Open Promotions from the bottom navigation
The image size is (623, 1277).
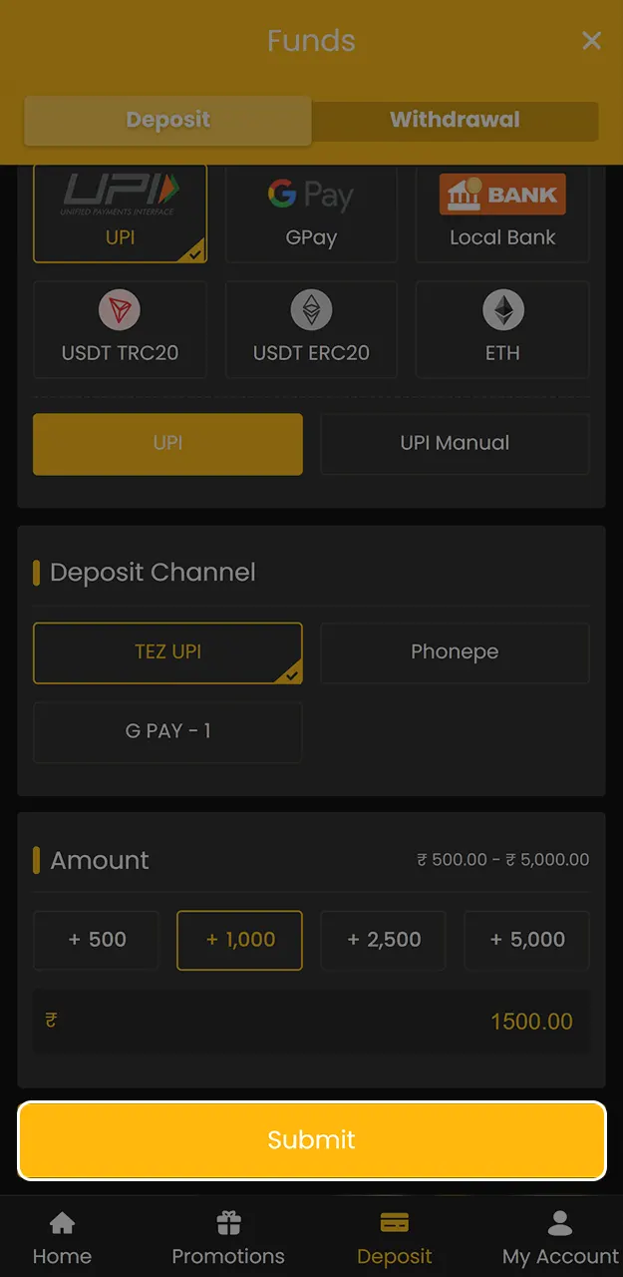(x=228, y=1237)
